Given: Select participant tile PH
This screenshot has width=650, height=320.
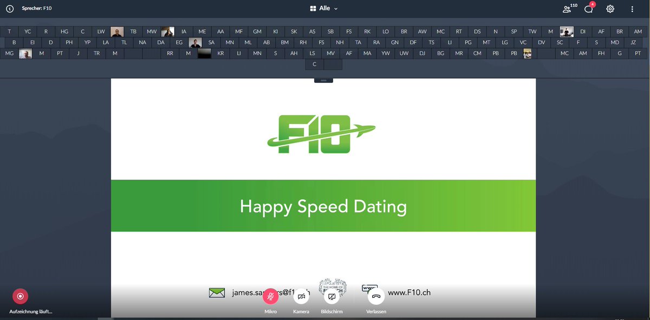Looking at the screenshot, I should (69, 42).
